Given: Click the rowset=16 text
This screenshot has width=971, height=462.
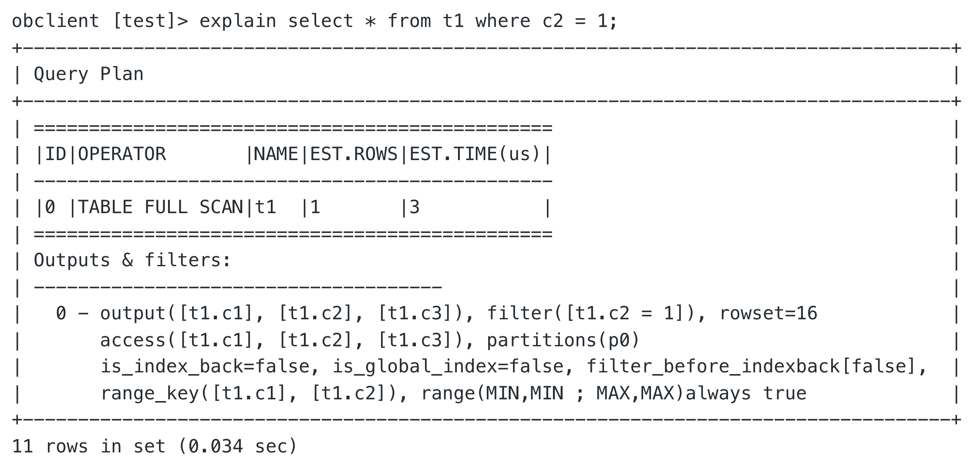Looking at the screenshot, I should 769,314.
